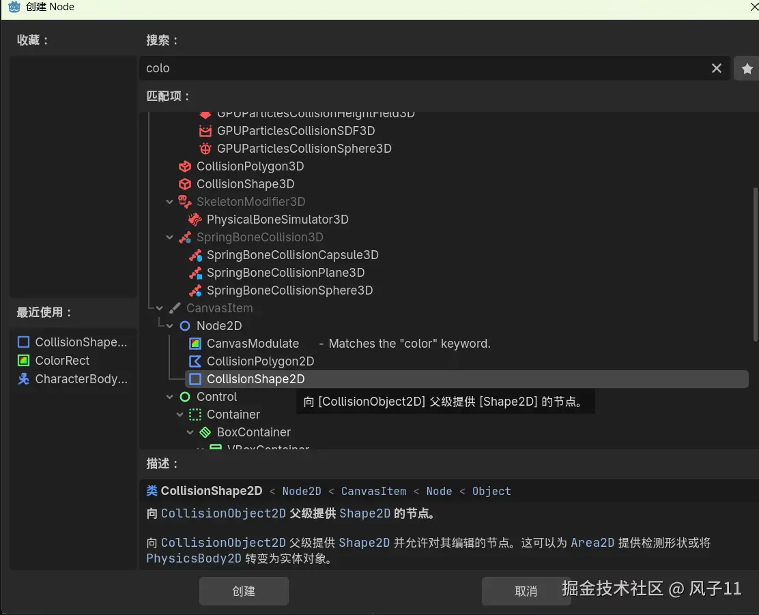Click the GPUParticlesCollisionSphere3D node icon
The height and width of the screenshot is (615, 759).
click(x=205, y=149)
